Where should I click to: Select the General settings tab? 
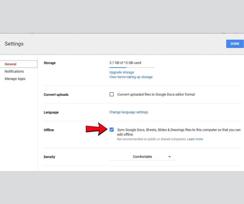(x=11, y=64)
